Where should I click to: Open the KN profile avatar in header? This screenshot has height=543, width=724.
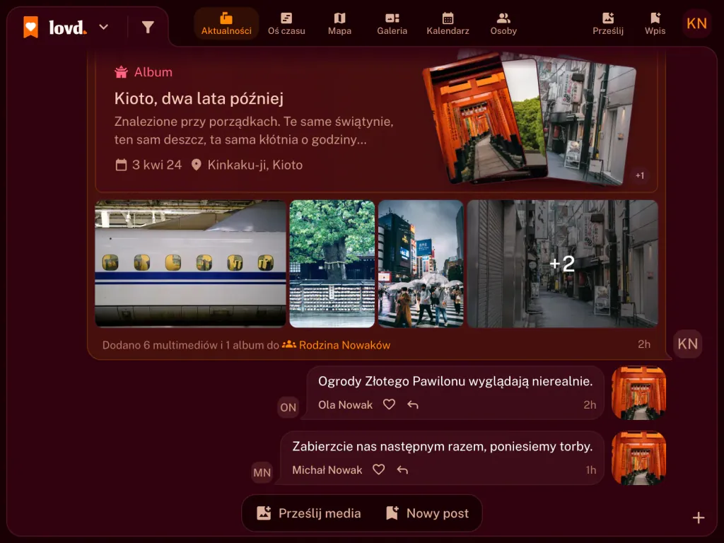(x=696, y=23)
